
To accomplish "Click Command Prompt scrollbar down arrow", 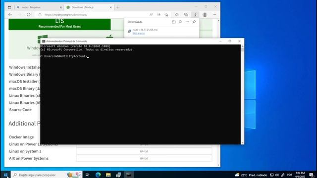I will [242, 143].
